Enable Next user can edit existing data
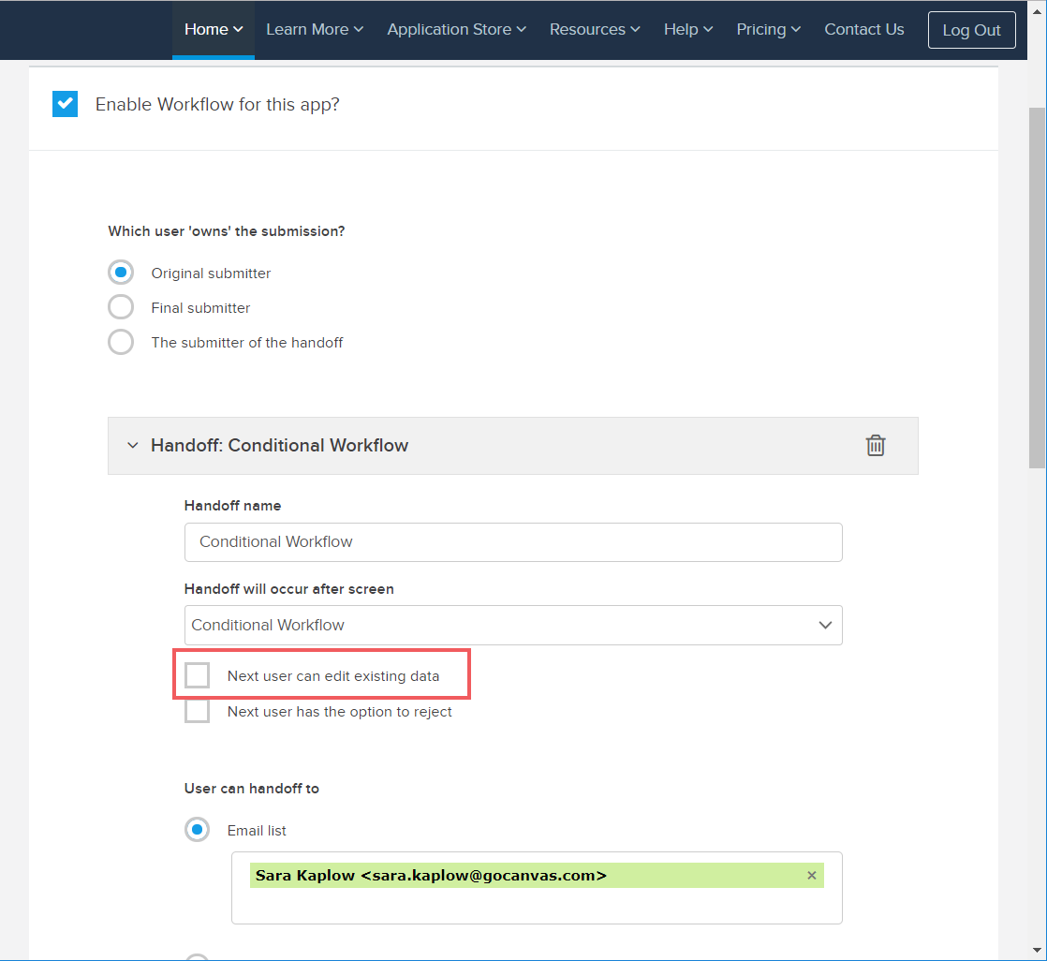This screenshot has width=1047, height=961. click(x=198, y=675)
